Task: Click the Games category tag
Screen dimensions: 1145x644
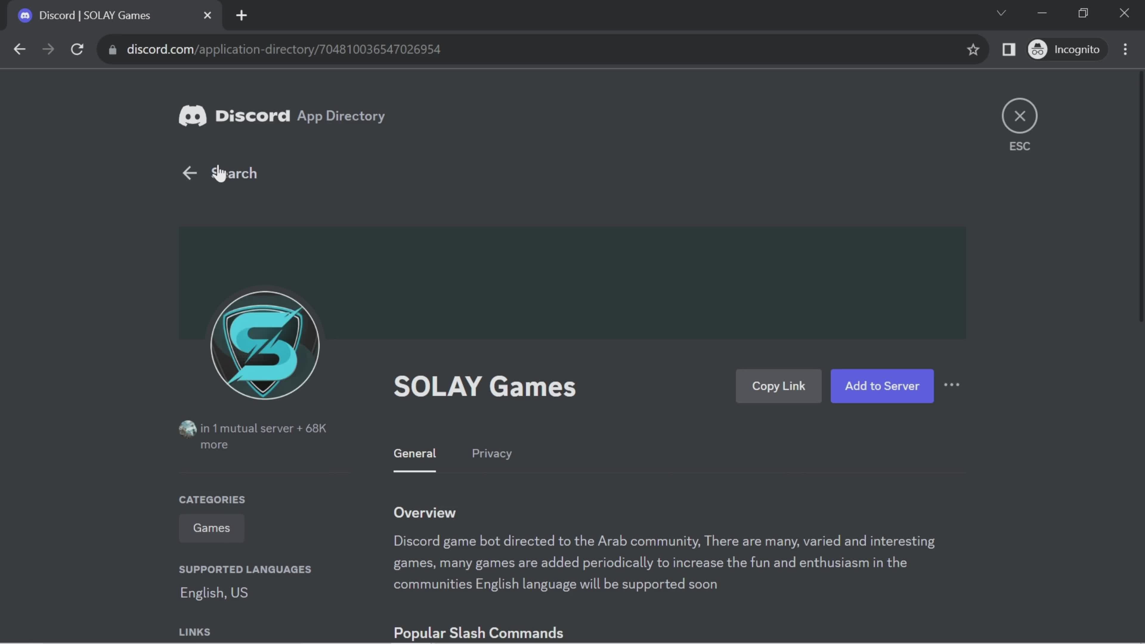Action: 211,528
